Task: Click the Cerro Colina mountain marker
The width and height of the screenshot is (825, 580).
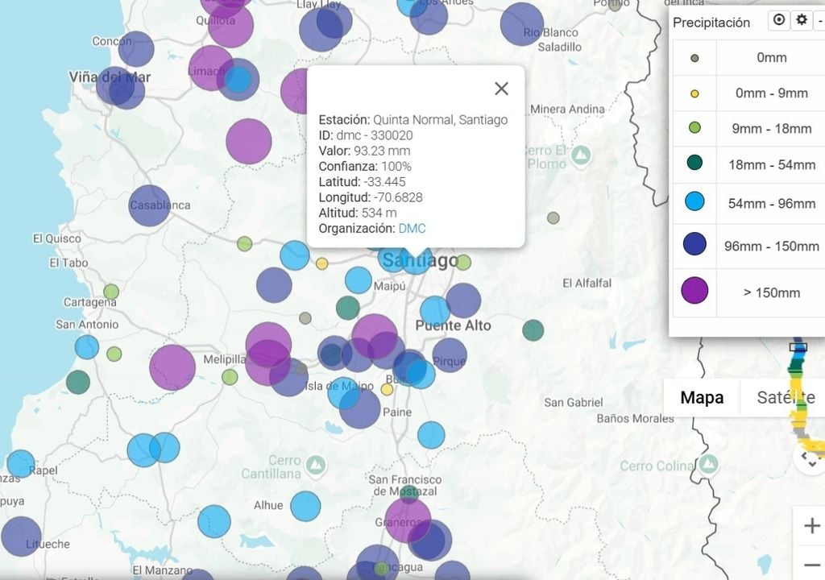Action: coord(708,464)
